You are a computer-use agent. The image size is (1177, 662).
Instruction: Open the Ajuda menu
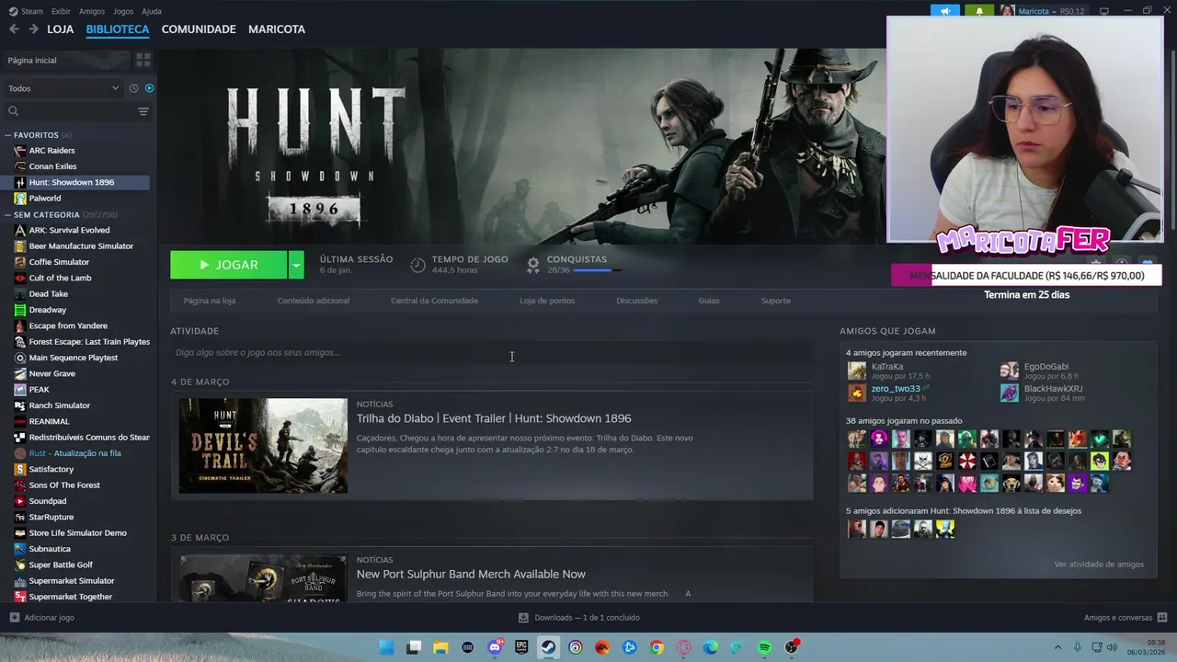[x=152, y=11]
